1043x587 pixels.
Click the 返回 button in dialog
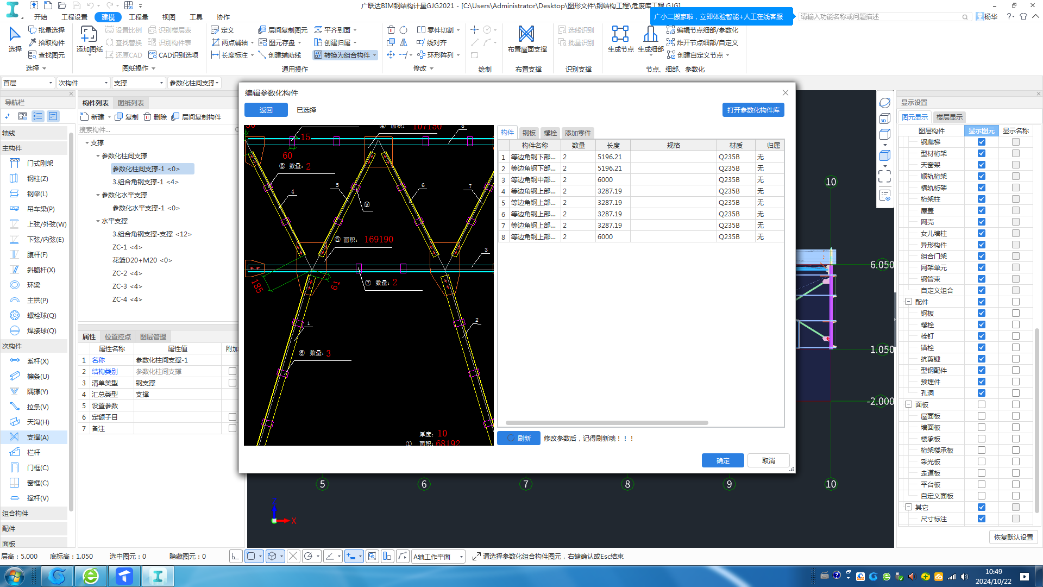pos(266,110)
